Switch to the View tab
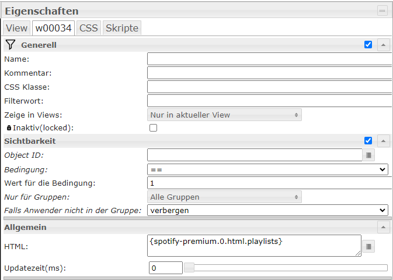The width and height of the screenshot is (393, 280). pyautogui.click(x=16, y=28)
